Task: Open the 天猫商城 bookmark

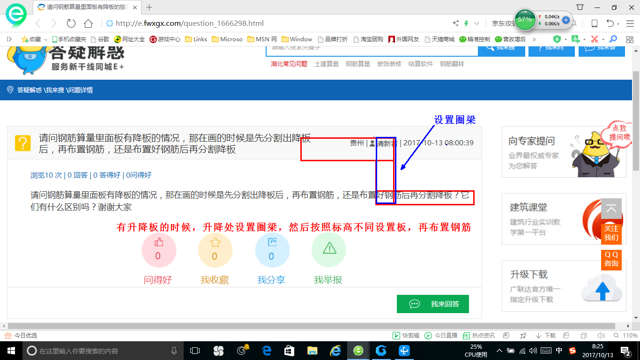Action: [439, 39]
